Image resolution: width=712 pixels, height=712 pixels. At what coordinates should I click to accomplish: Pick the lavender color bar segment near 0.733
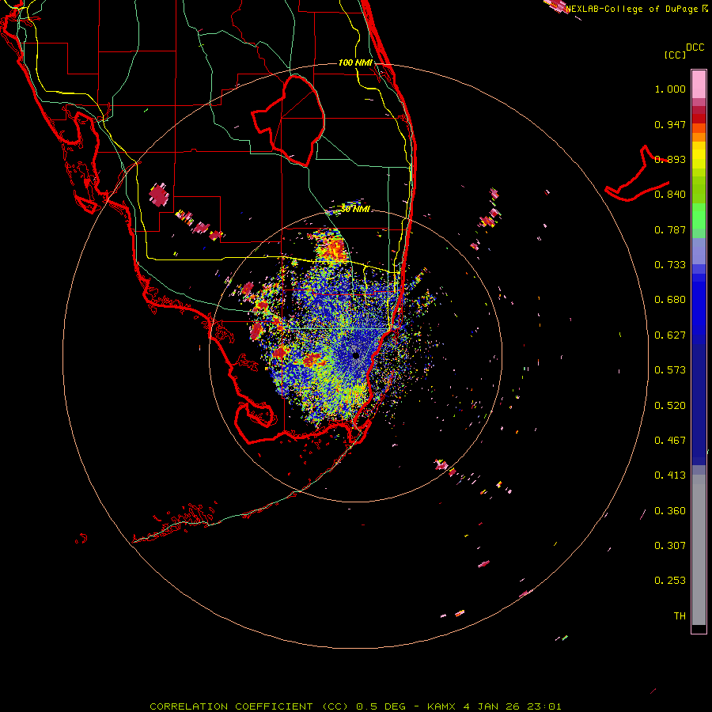pyautogui.click(x=699, y=251)
